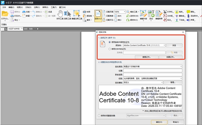Click the 打印 printer icon
The height and width of the screenshot is (125, 202).
coord(12,16)
